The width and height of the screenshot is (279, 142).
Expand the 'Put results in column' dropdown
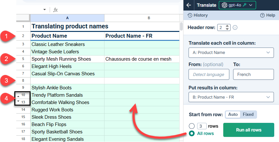231,97
